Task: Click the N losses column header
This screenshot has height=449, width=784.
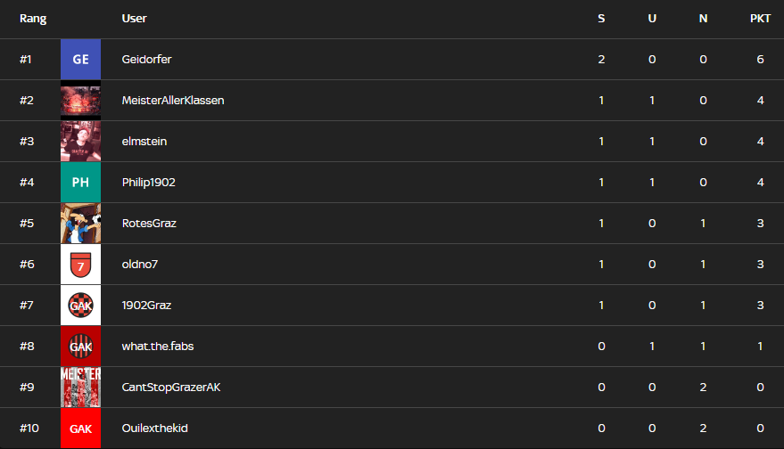Action: pos(703,19)
